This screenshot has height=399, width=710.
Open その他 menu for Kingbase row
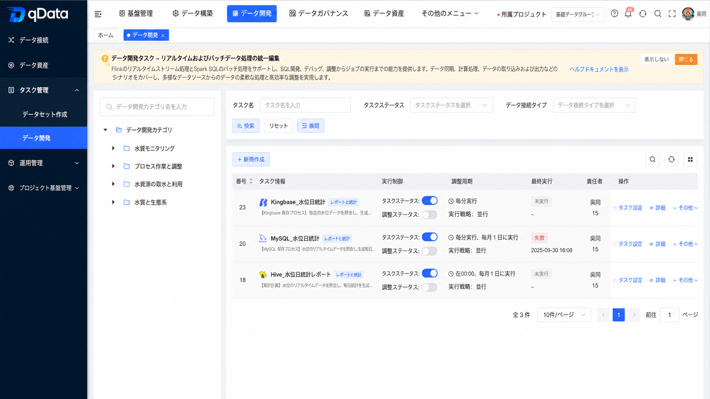coord(685,208)
